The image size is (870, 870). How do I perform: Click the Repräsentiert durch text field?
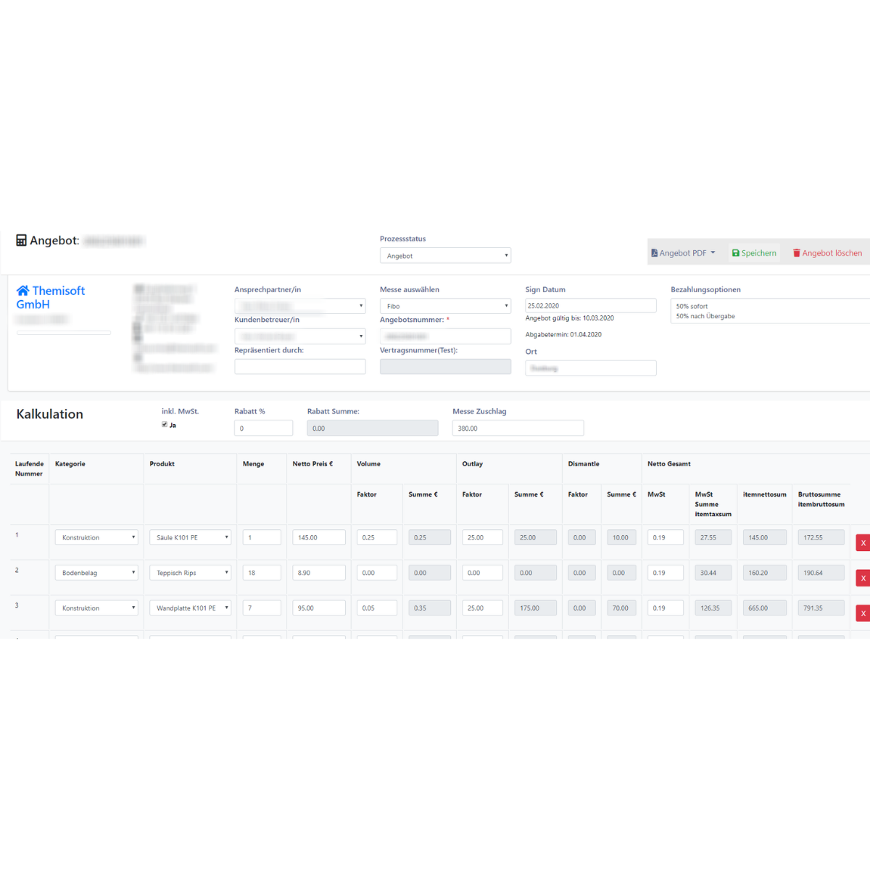pyautogui.click(x=299, y=367)
